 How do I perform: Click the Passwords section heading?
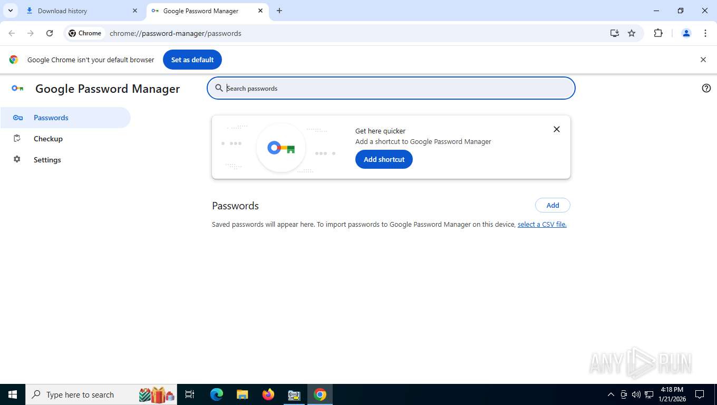point(235,206)
